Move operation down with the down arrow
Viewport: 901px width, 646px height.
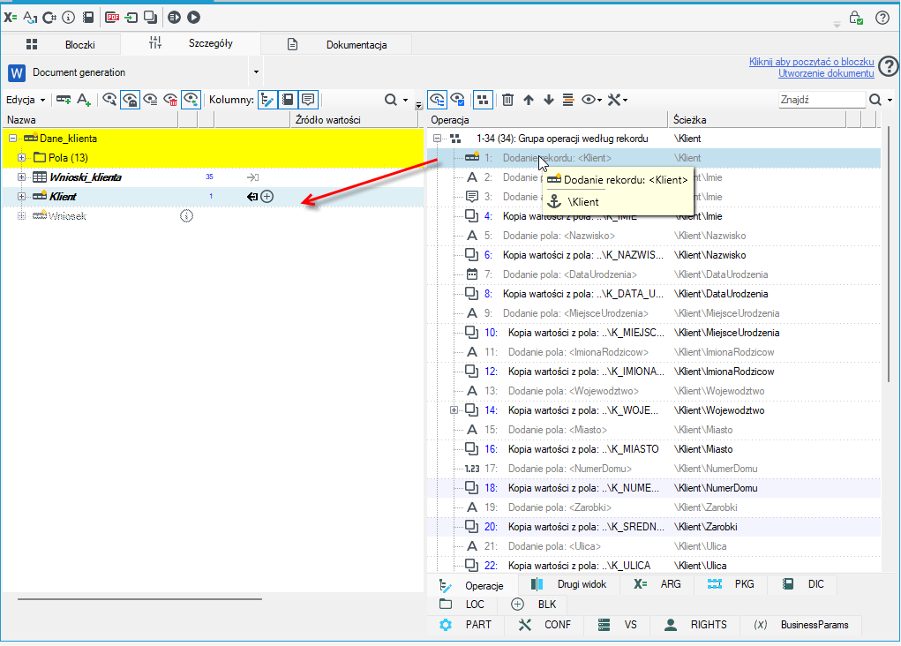pyautogui.click(x=549, y=100)
